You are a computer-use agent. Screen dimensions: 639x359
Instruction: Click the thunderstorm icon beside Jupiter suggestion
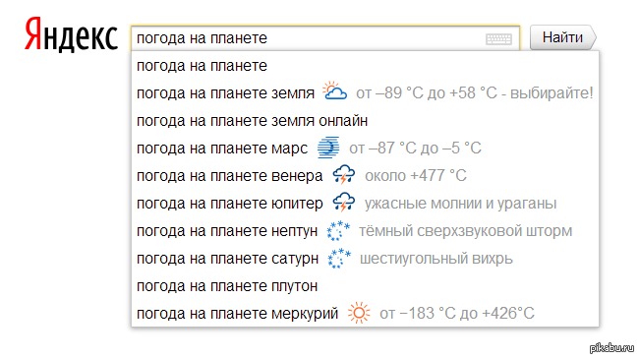(x=343, y=203)
